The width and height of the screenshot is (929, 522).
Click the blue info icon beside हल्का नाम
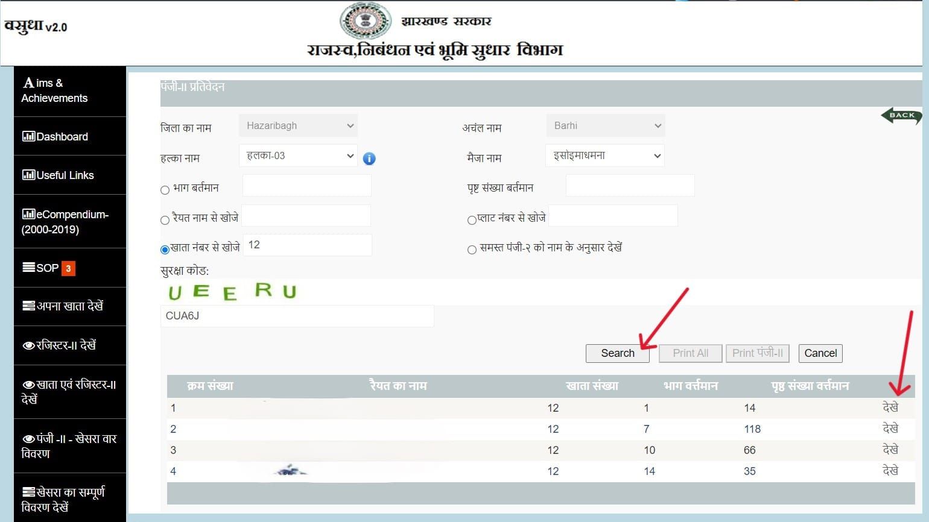click(369, 159)
